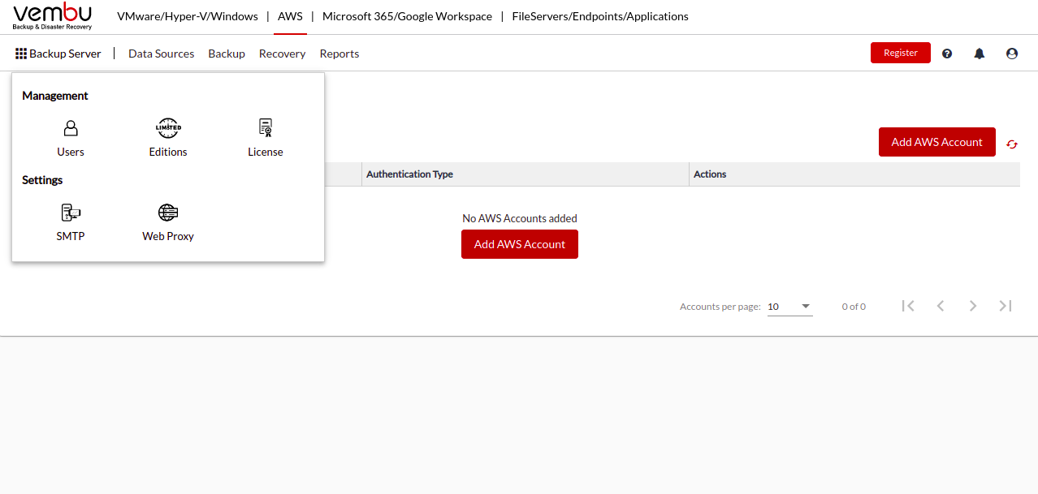Viewport: 1038px width, 494px height.
Task: Open the Reports menu
Action: [x=340, y=54]
